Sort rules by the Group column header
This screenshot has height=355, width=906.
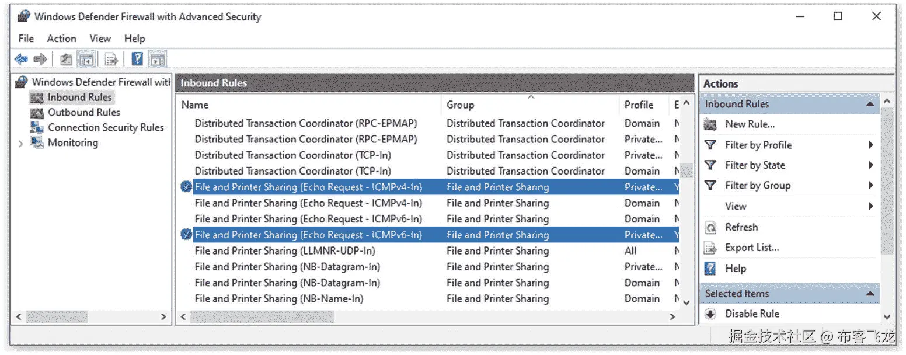(460, 105)
